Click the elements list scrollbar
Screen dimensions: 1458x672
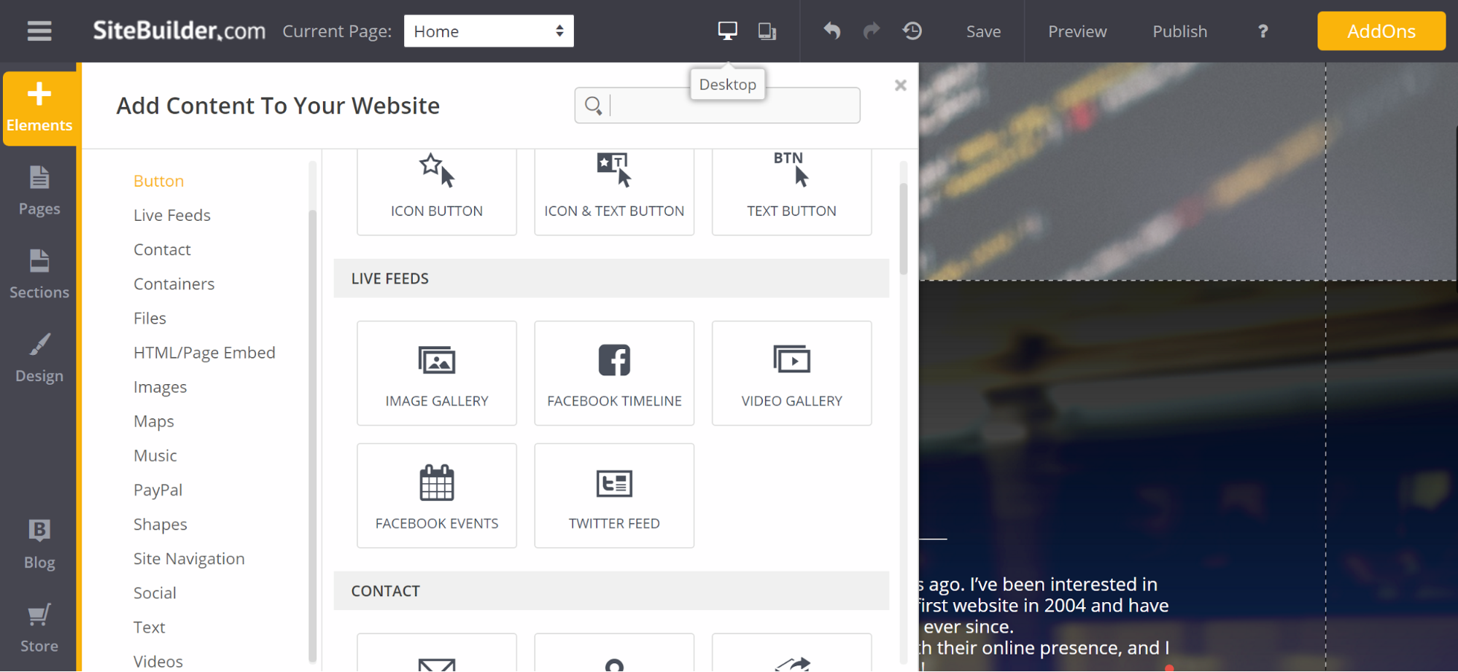click(904, 230)
